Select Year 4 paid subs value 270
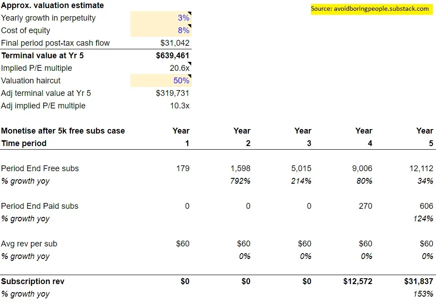The height and width of the screenshot is (302, 436). (366, 206)
